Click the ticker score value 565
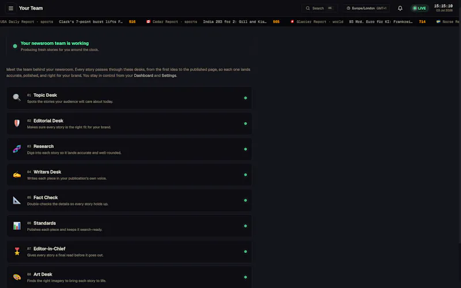 276,22
